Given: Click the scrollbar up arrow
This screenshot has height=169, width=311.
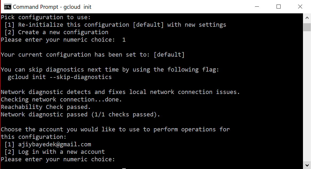Looking at the screenshot, I should 307,18.
